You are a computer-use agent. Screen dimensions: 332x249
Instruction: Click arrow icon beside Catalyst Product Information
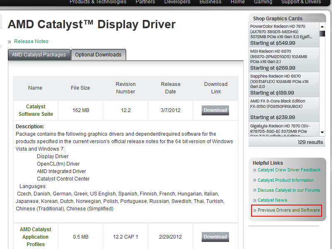coord(254,181)
